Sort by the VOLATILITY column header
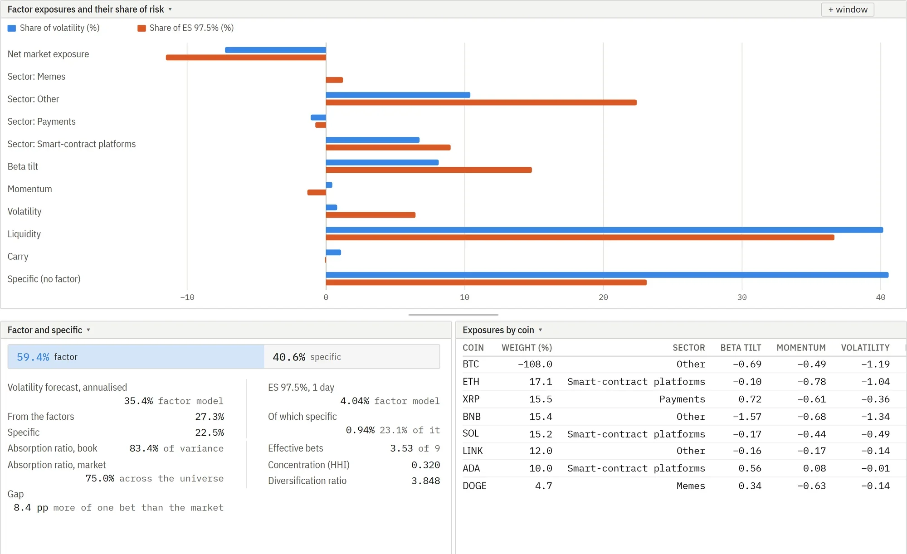The width and height of the screenshot is (907, 554). point(865,348)
